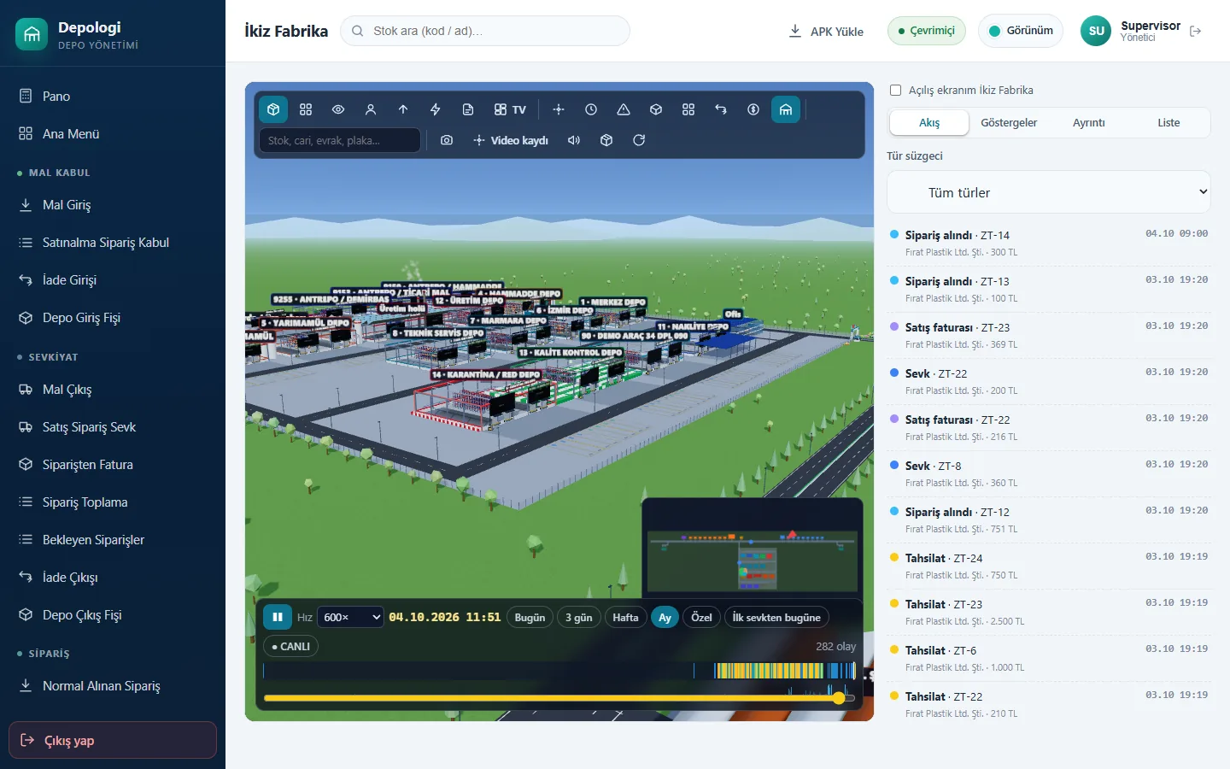Click the yellow timeline slider handle
Image resolution: width=1230 pixels, height=769 pixels.
pos(839,698)
